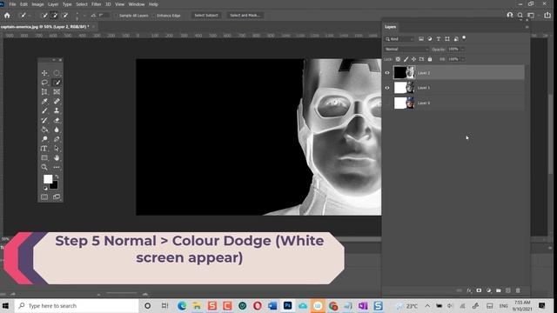Select the Paint Bucket tool
This screenshot has width=557, height=313.
44,130
